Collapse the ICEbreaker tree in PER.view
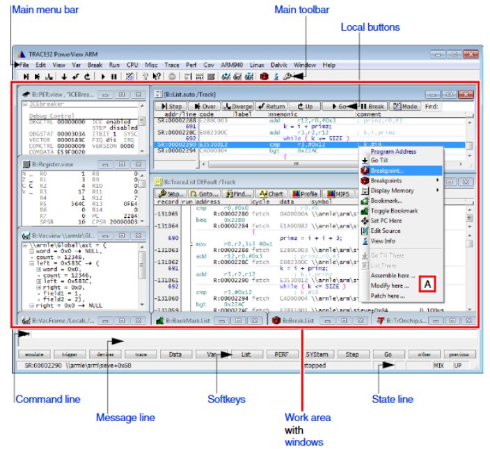This screenshot has height=449, width=490. [x=25, y=104]
